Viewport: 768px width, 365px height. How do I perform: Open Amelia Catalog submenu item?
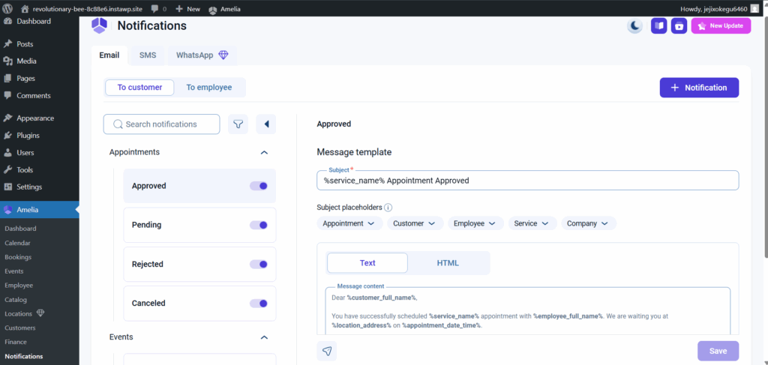pos(16,300)
